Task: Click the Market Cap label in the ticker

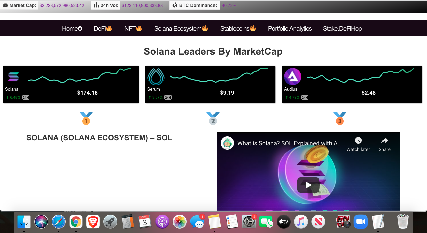Action: tap(23, 5)
